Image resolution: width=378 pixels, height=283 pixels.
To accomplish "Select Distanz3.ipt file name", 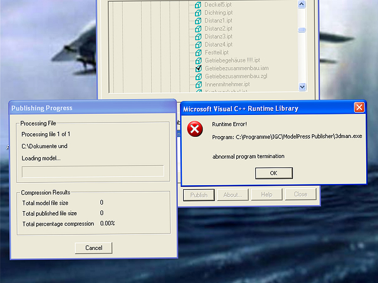I will pyautogui.click(x=219, y=37).
